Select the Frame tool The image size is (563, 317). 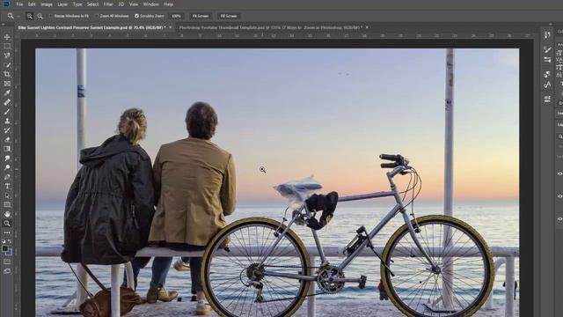(x=7, y=84)
